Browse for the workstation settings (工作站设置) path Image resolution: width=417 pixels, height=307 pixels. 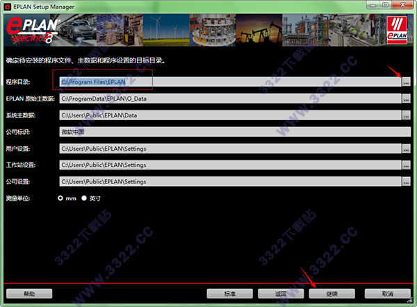click(406, 165)
